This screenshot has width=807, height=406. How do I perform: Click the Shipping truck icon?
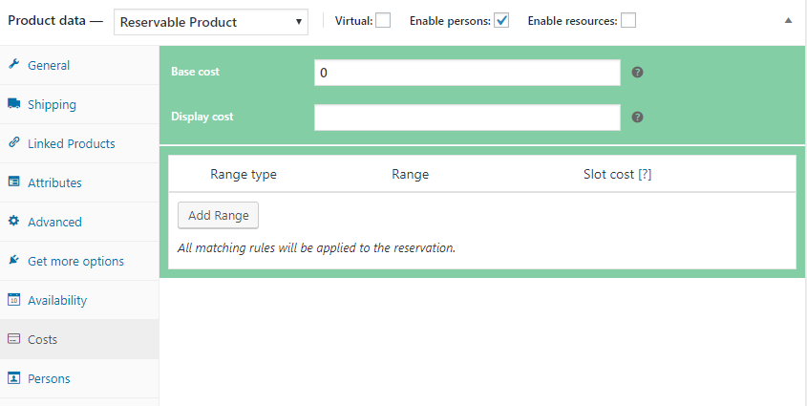[x=14, y=104]
